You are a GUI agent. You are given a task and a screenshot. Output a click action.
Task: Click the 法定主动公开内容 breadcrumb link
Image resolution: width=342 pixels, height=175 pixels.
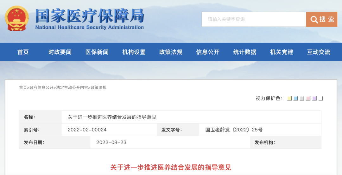pos(72,87)
